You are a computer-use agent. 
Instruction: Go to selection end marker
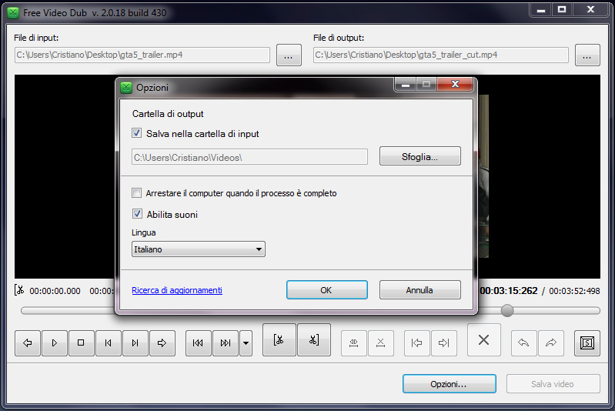tap(443, 343)
